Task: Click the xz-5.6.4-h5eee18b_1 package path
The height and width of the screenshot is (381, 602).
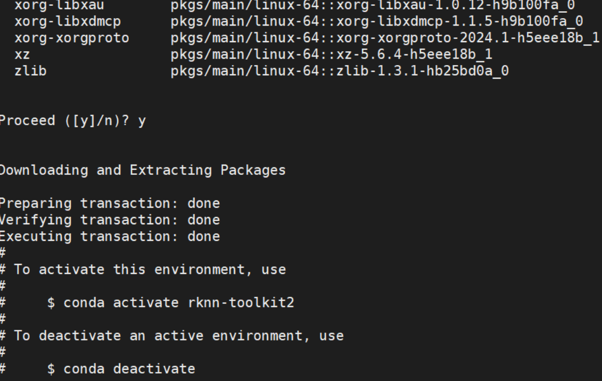Action: (331, 54)
